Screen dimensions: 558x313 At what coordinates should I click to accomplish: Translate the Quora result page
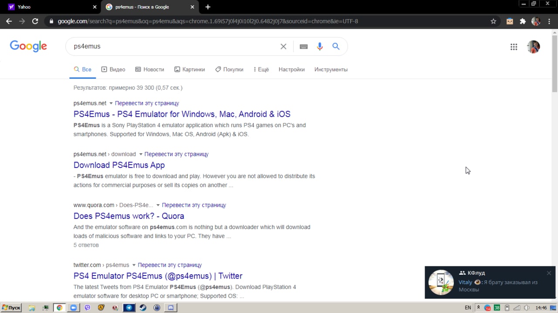[x=194, y=205]
